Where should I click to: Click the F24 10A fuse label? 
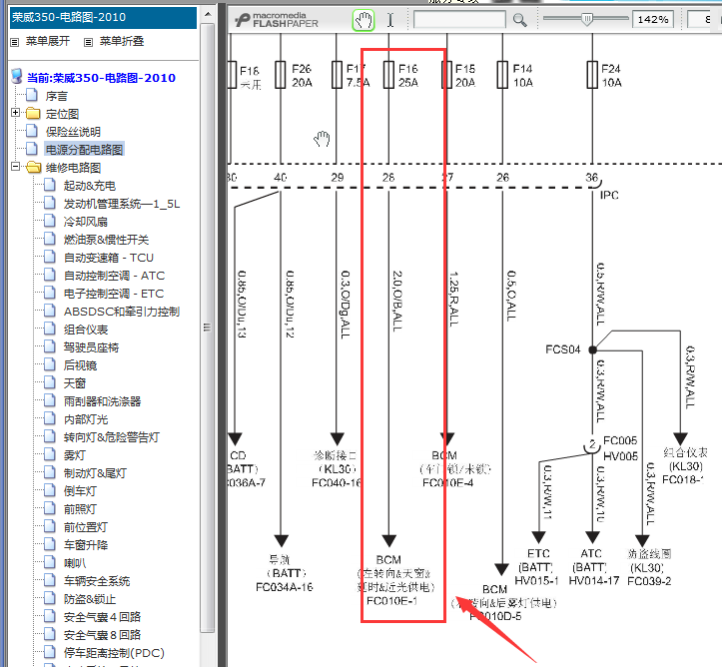(611, 76)
